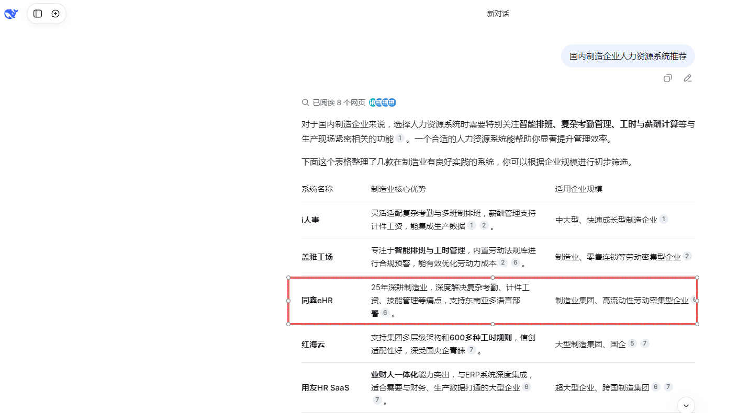Click the scroll-to-bottom chevron icon
This screenshot has width=738, height=413.
pyautogui.click(x=685, y=405)
